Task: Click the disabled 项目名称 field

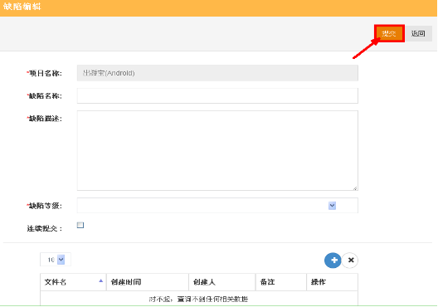Action: click(217, 73)
